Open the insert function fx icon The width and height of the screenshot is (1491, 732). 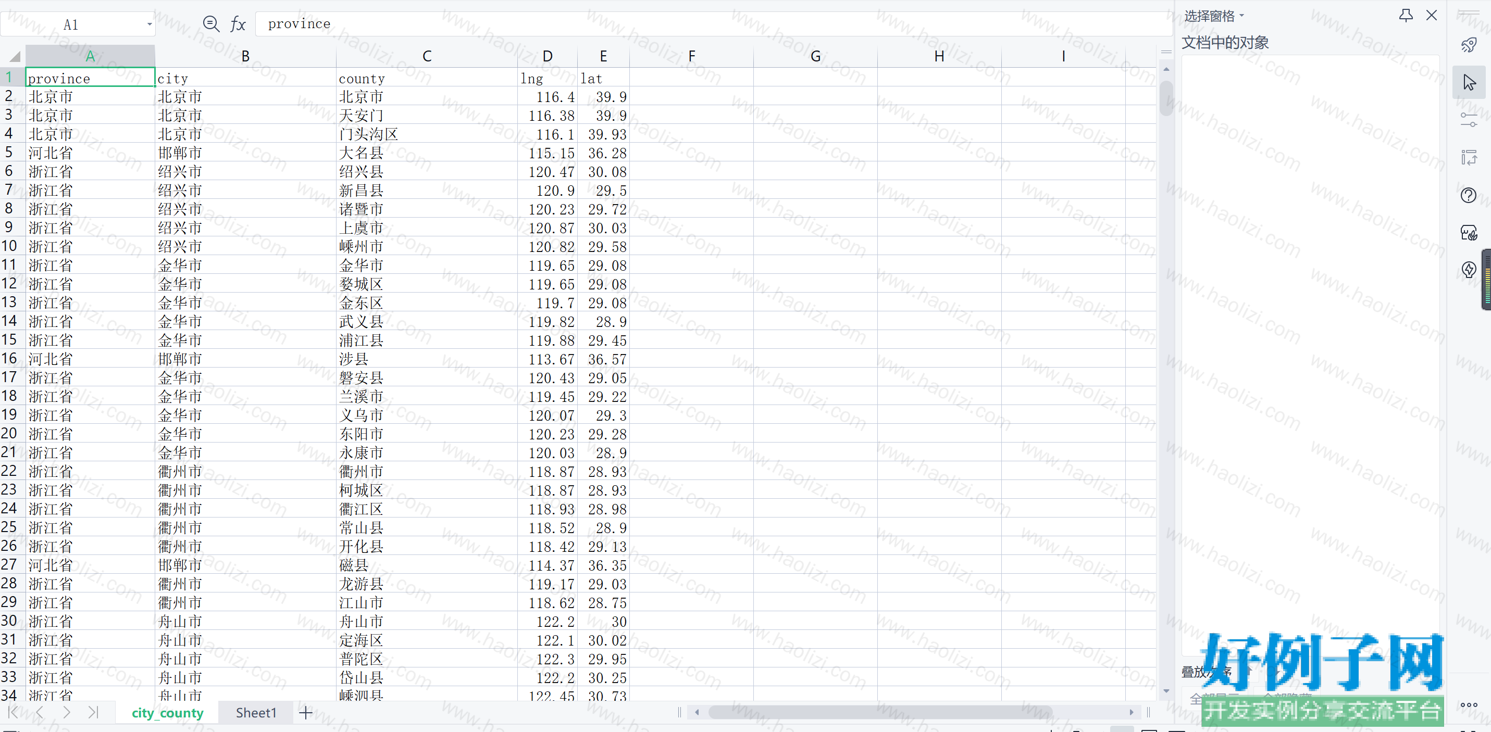238,24
